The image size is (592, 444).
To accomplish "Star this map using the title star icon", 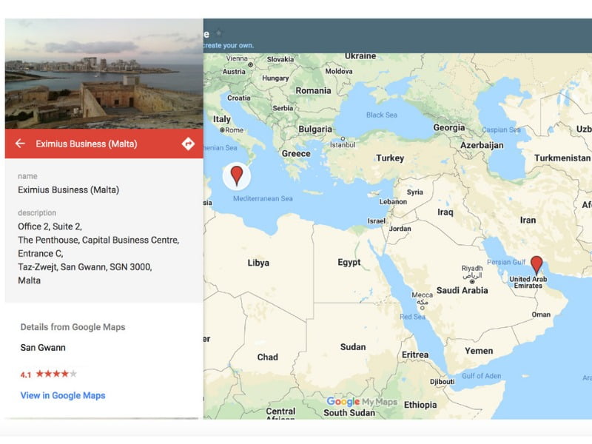I will pyautogui.click(x=217, y=33).
